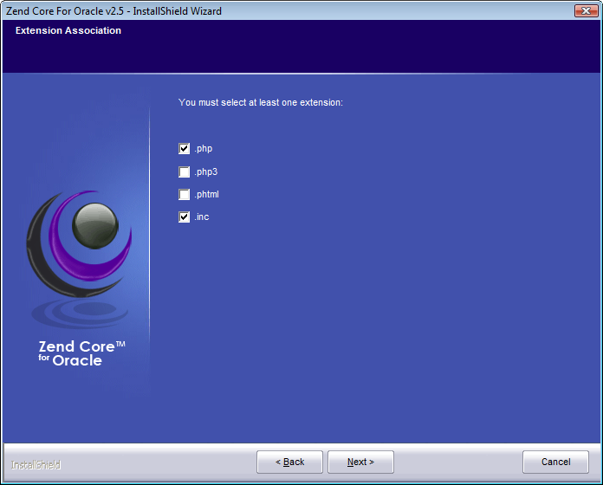Viewport: 603px width, 485px height.
Task: Tick the .phtml extension checkbox
Action: [x=184, y=195]
